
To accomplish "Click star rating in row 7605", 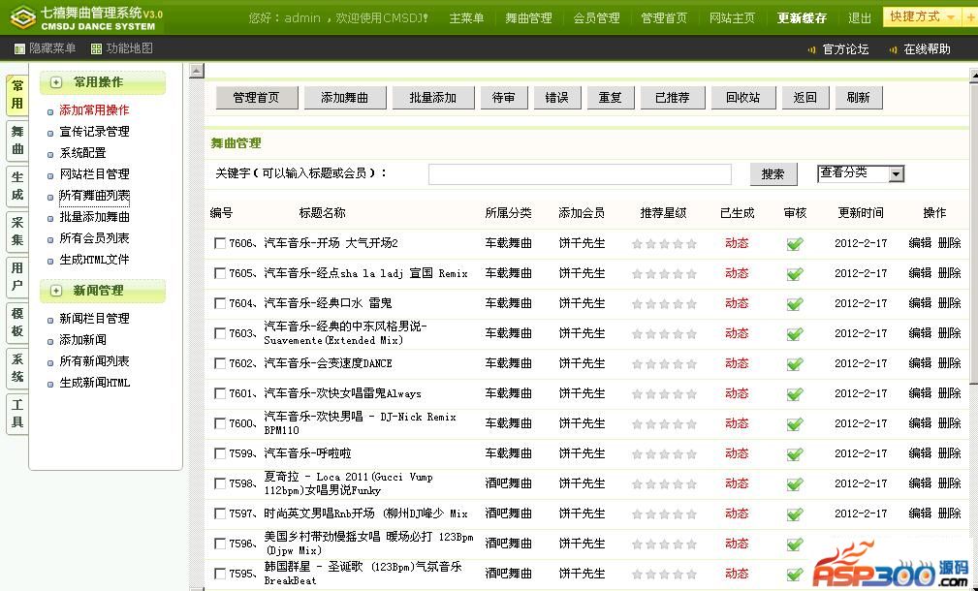I will (664, 273).
